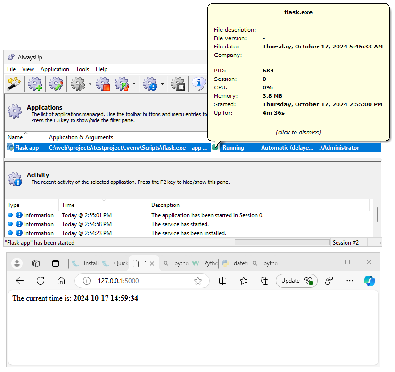Viewport: 395px width, 372px height.
Task: Open dropdown next to gear alert icon
Action: (162, 85)
